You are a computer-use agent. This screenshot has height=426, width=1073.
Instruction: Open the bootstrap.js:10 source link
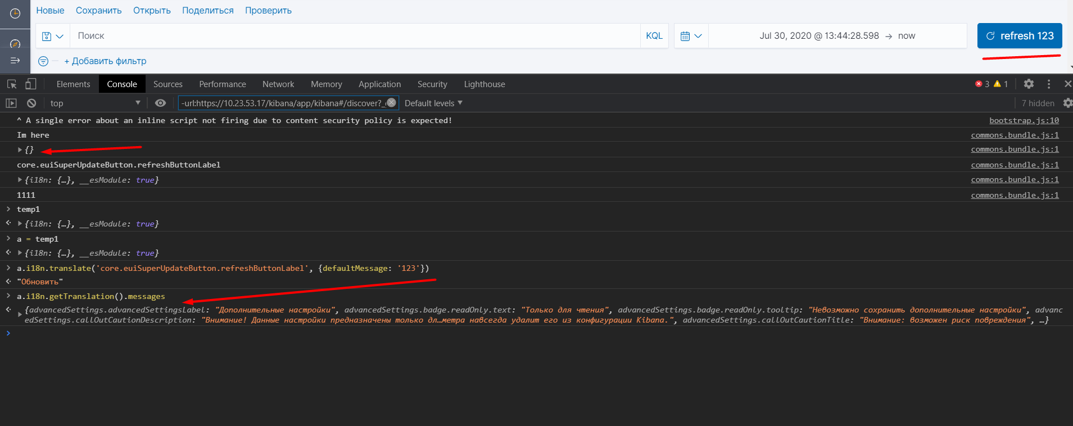(x=1024, y=120)
